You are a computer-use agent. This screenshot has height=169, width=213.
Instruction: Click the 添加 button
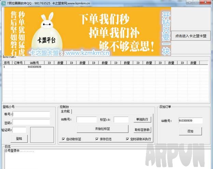click(190, 131)
